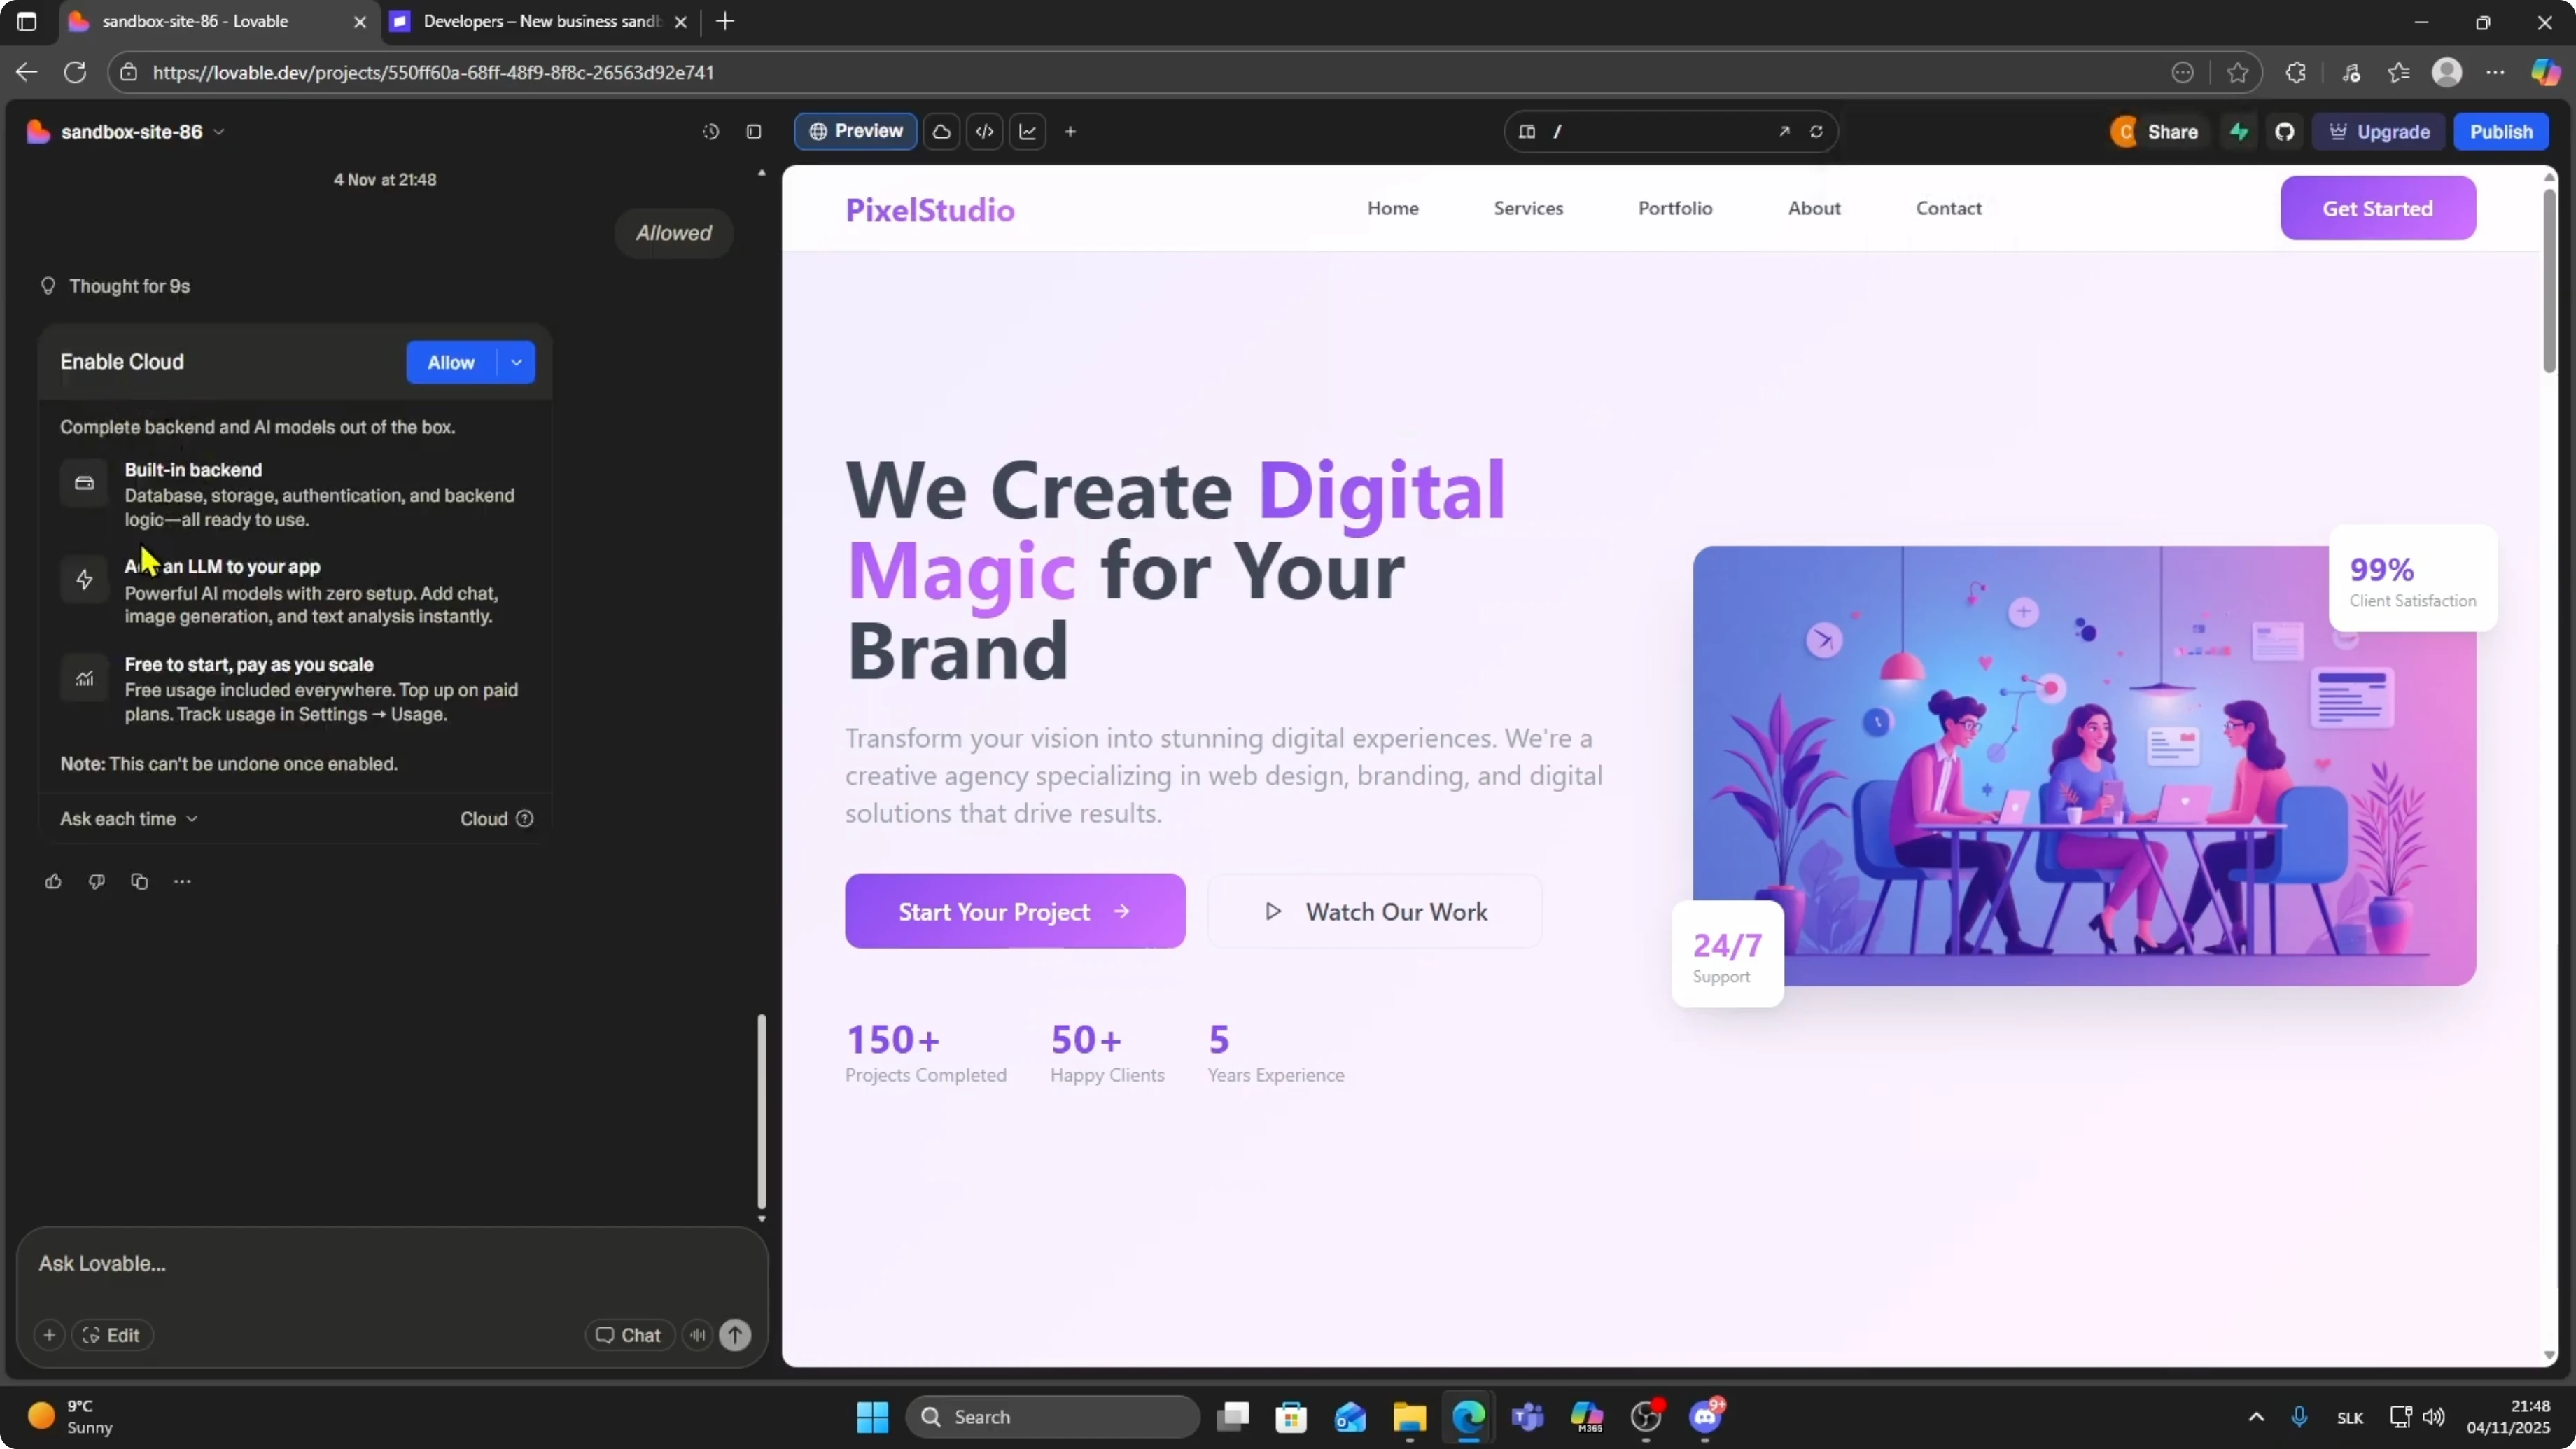The height and width of the screenshot is (1449, 2576).
Task: Show hidden system tray icons chevron
Action: (2255, 1416)
